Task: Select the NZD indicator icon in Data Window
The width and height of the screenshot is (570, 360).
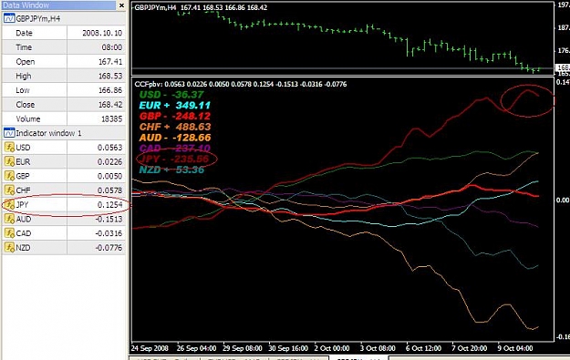Action: point(9,247)
